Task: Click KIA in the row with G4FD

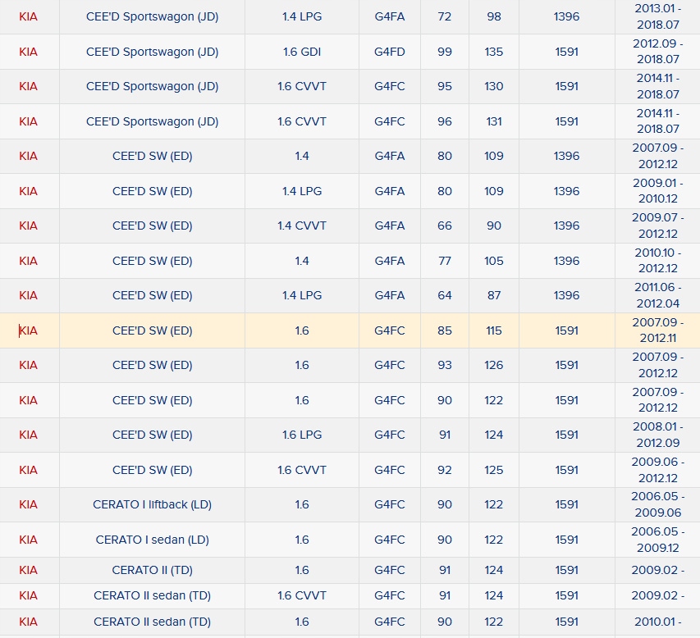Action: (x=28, y=52)
